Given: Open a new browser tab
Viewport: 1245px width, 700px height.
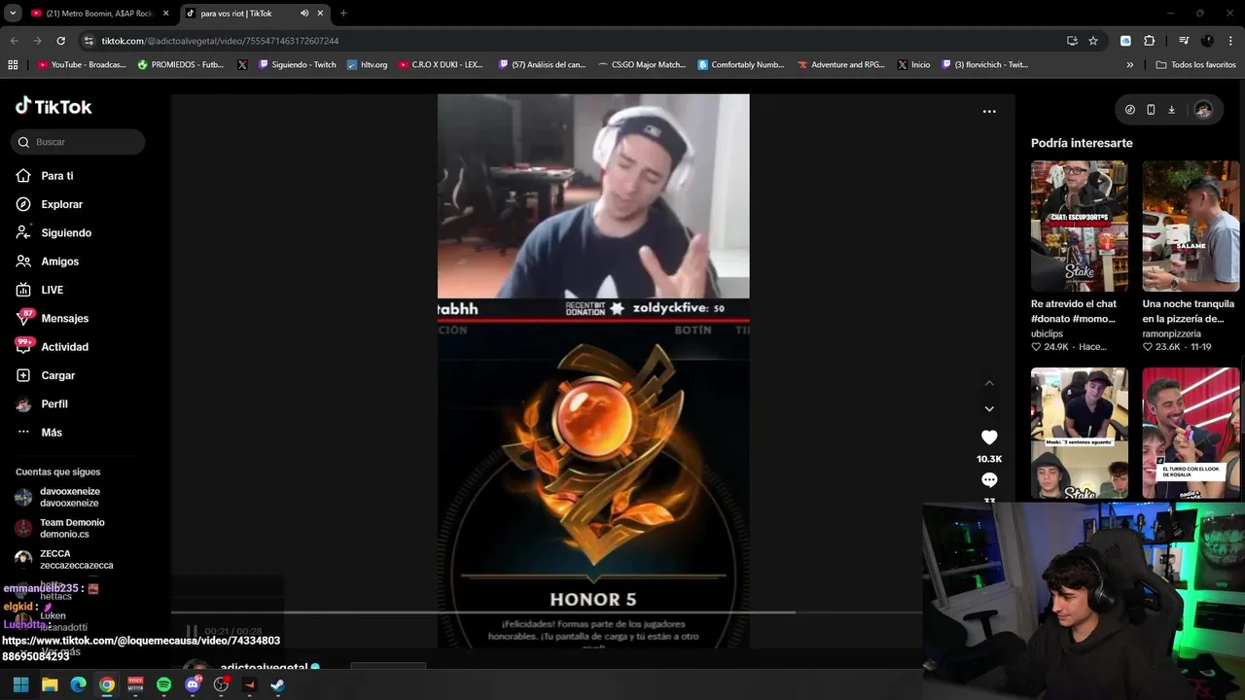Looking at the screenshot, I should [343, 14].
